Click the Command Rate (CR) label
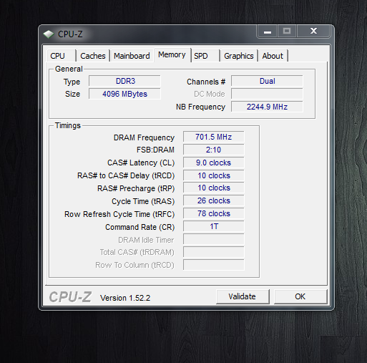This screenshot has height=363, width=367. pyautogui.click(x=140, y=227)
